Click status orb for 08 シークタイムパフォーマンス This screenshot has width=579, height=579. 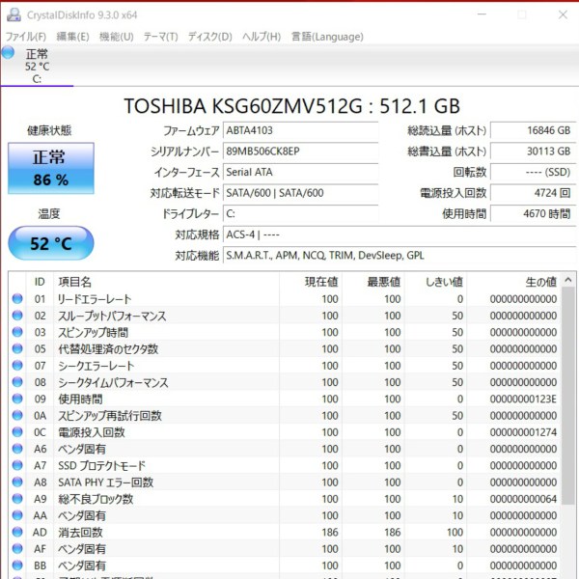click(x=17, y=382)
